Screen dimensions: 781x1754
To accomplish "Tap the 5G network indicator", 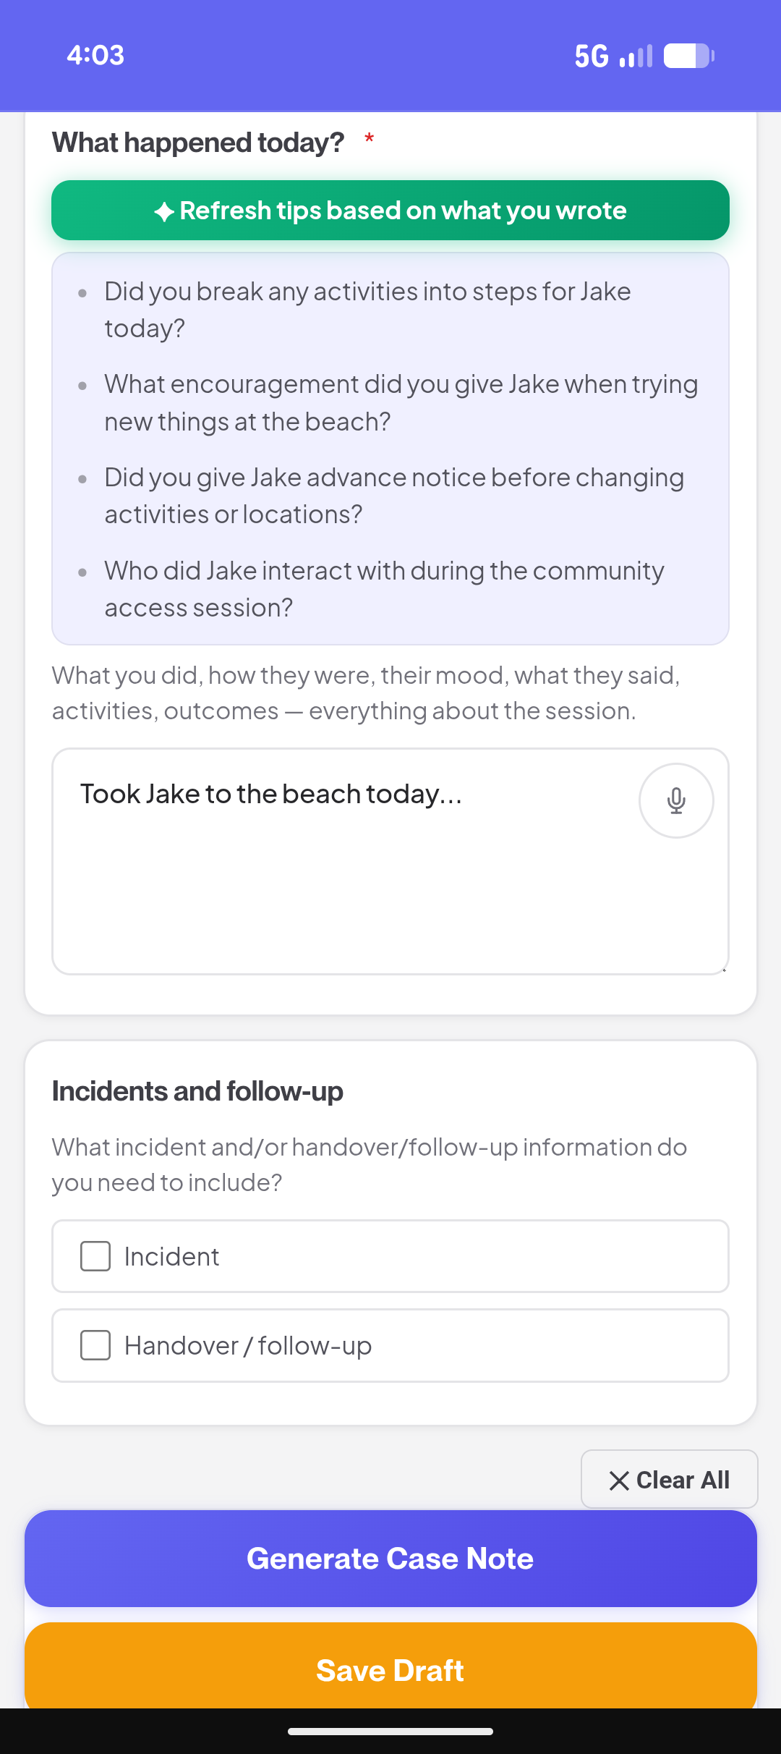I will click(591, 56).
